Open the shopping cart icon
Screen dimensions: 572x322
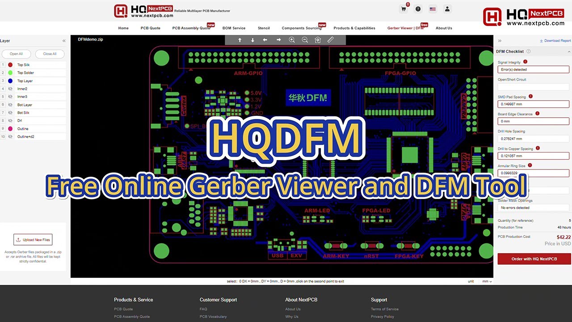point(404,9)
